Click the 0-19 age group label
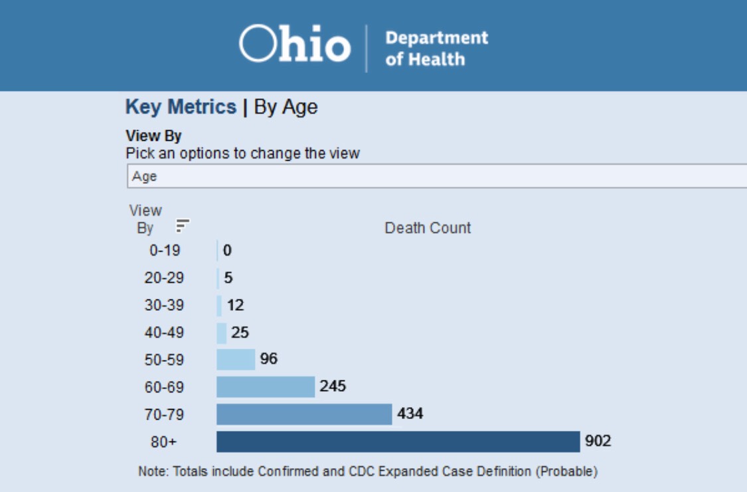 click(x=164, y=251)
